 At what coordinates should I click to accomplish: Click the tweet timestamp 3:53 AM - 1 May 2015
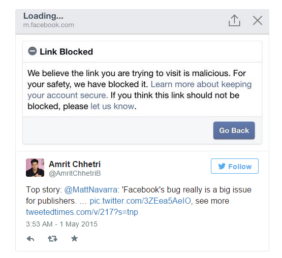(x=61, y=224)
